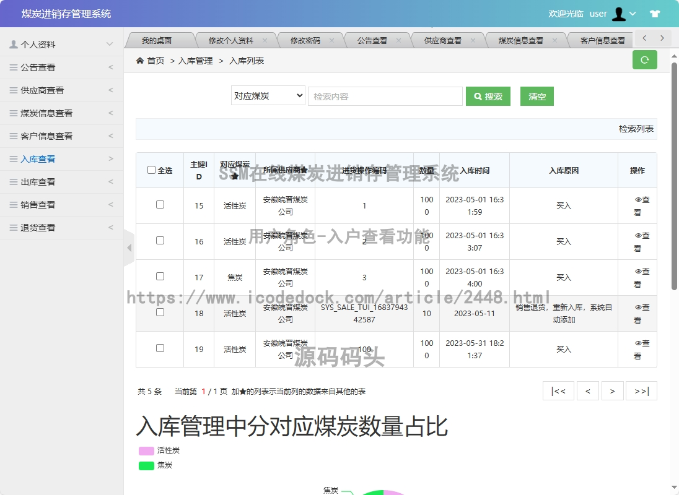Click cell SYS_SALE_TUI_1683794342587
Image resolution: width=679 pixels, height=495 pixels.
(364, 314)
